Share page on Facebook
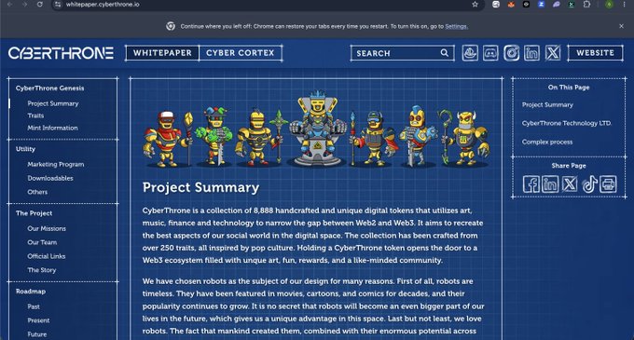This screenshot has height=340, width=634. (531, 184)
